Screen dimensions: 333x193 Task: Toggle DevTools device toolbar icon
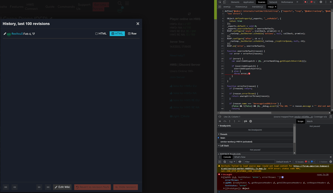[x=224, y=2]
